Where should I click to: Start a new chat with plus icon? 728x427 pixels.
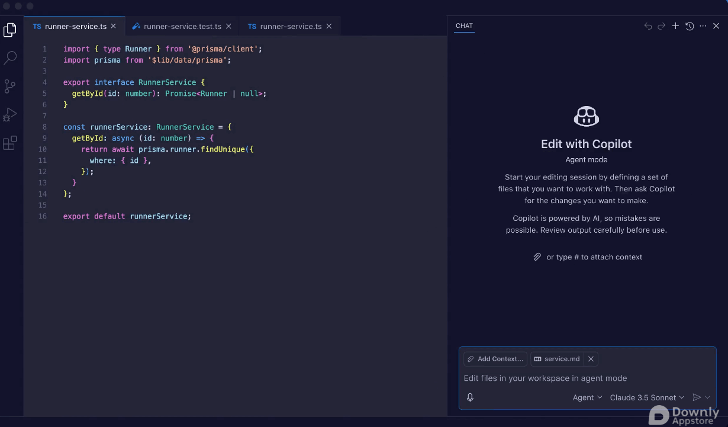675,26
